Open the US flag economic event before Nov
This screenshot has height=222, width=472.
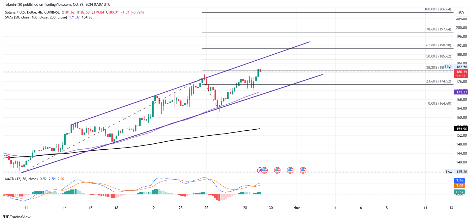click(290, 170)
